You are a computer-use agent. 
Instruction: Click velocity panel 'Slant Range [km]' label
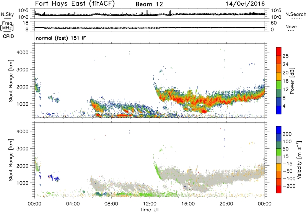[x=11, y=160]
